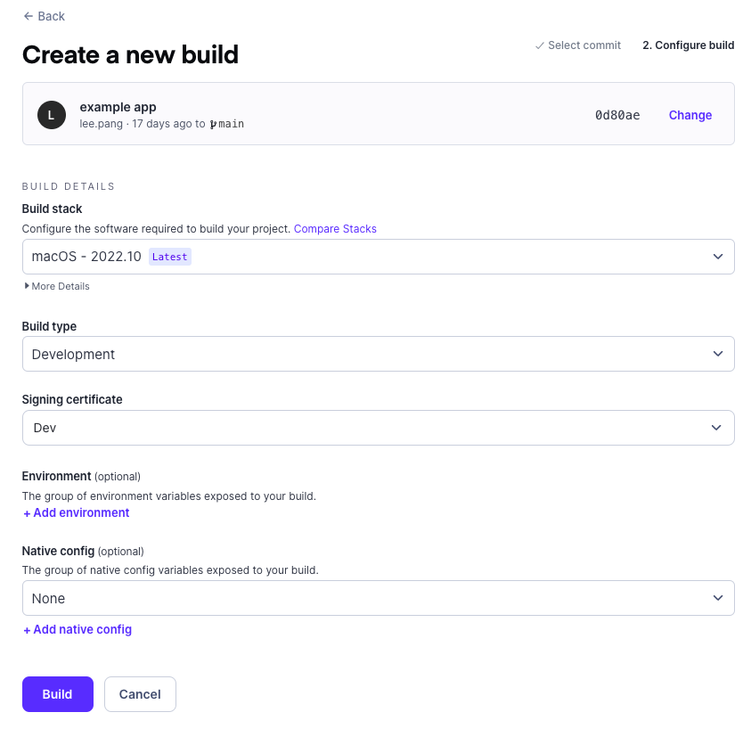Viewport: 751px width, 737px height.
Task: Open the macOS - 2022.10 build stack dropdown
Action: click(379, 257)
